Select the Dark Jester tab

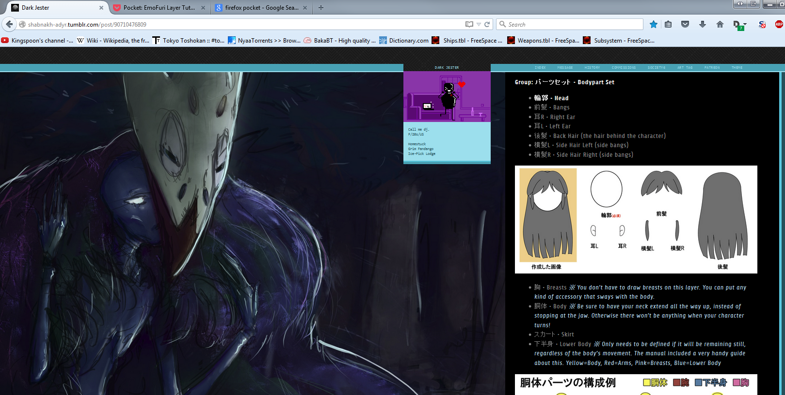click(x=56, y=8)
